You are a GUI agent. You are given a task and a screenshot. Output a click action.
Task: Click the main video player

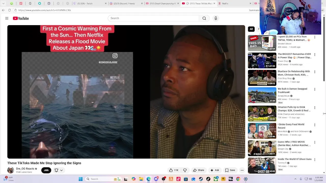coord(126,92)
